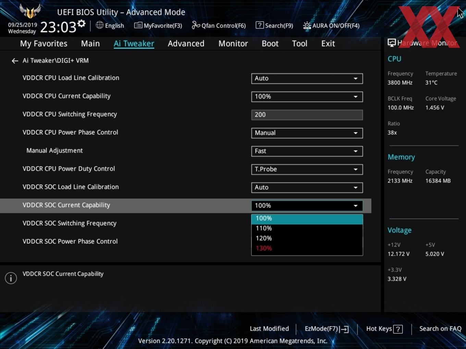Click the Qfan Control fan icon
The width and height of the screenshot is (466, 349).
coord(196,25)
